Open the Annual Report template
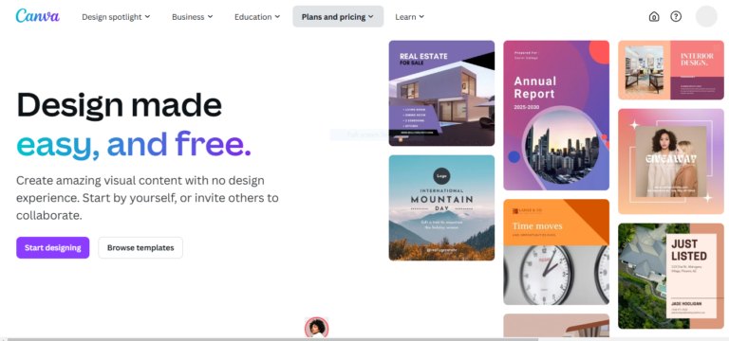The image size is (729, 341). point(556,116)
